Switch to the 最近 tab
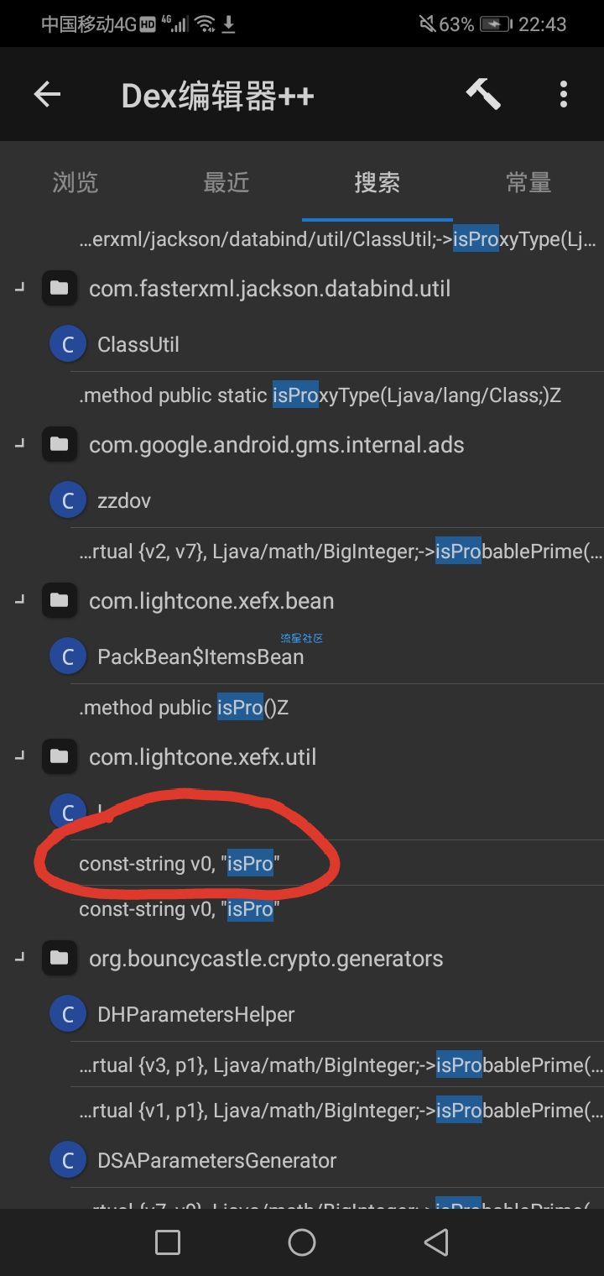The height and width of the screenshot is (1276, 604). 226,182
